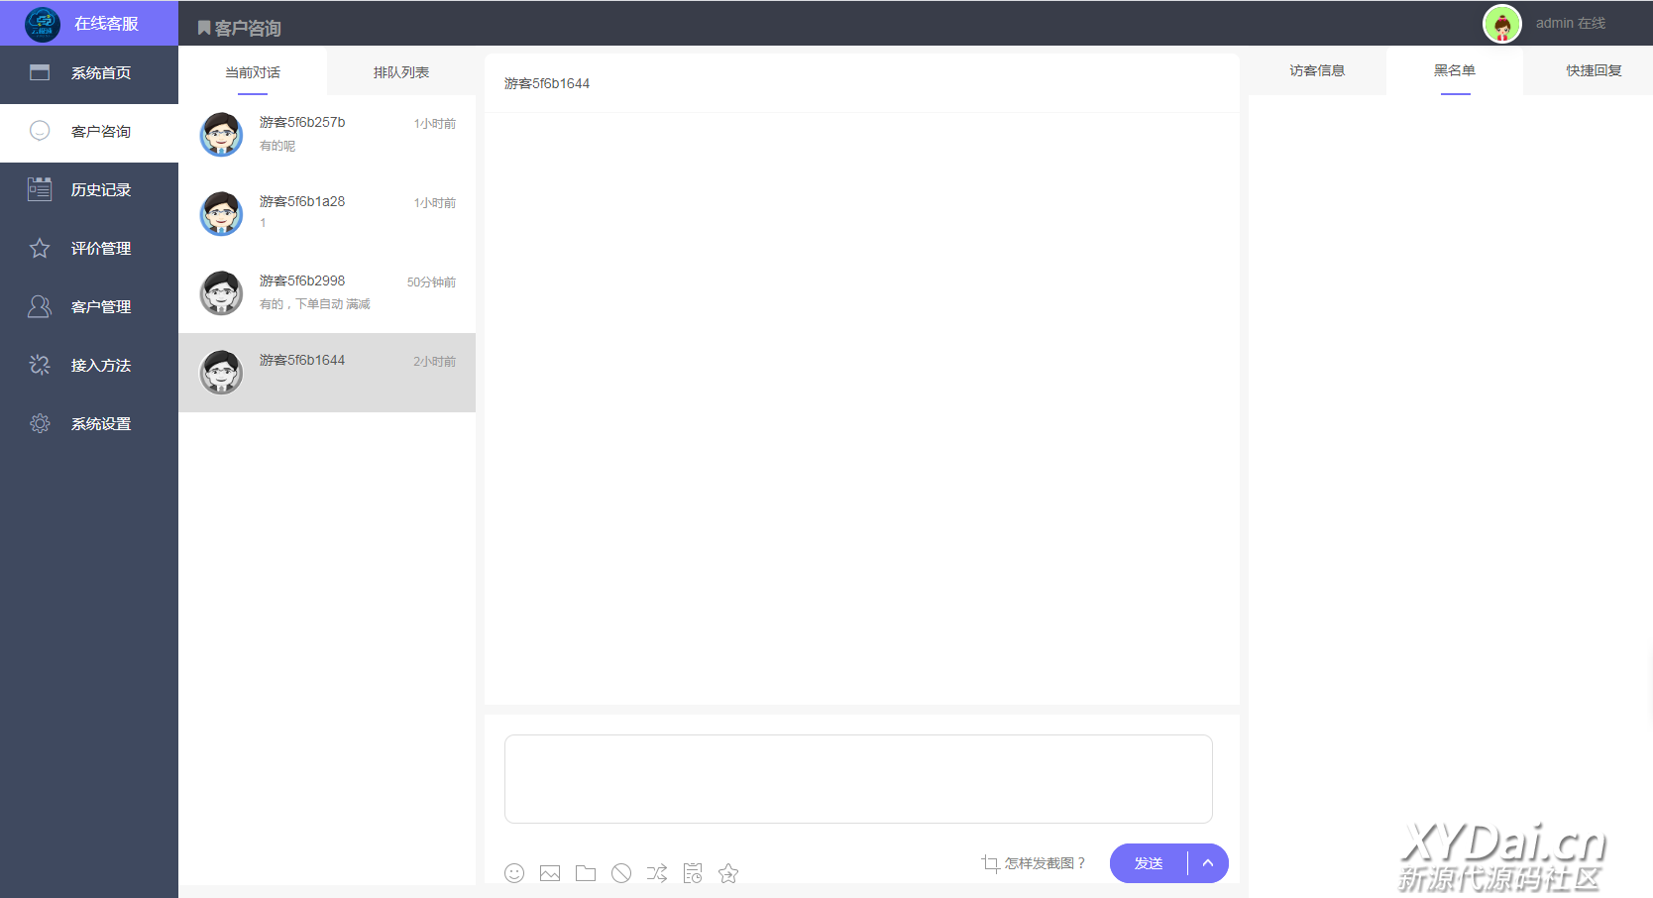Click the block visitor circle-slash icon

click(621, 873)
